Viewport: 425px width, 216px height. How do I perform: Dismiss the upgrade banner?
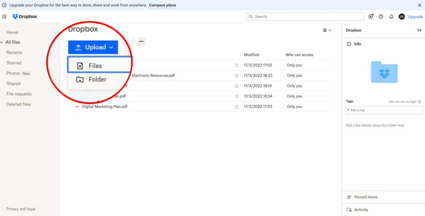point(419,5)
